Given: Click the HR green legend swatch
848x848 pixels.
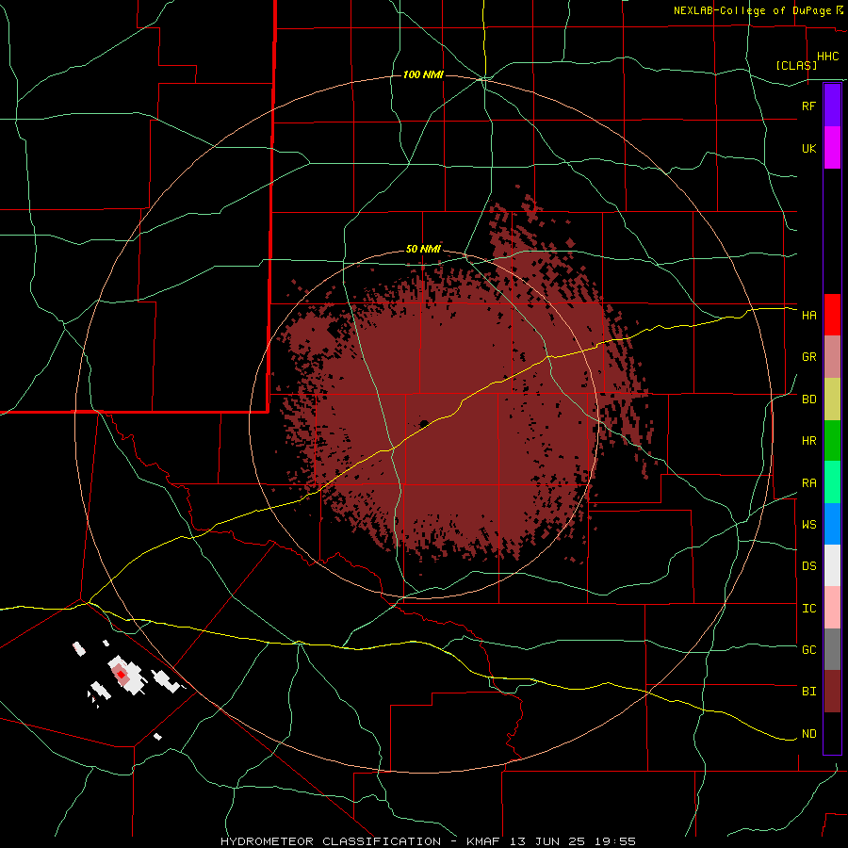Looking at the screenshot, I should pyautogui.click(x=832, y=441).
